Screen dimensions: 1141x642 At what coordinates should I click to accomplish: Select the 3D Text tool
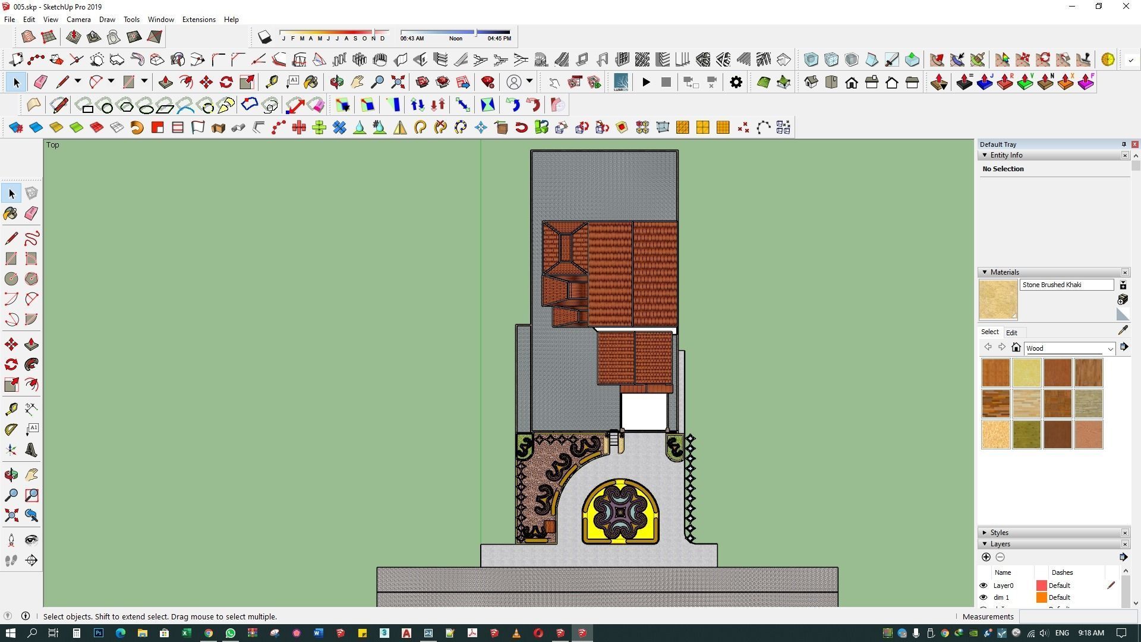(x=31, y=450)
